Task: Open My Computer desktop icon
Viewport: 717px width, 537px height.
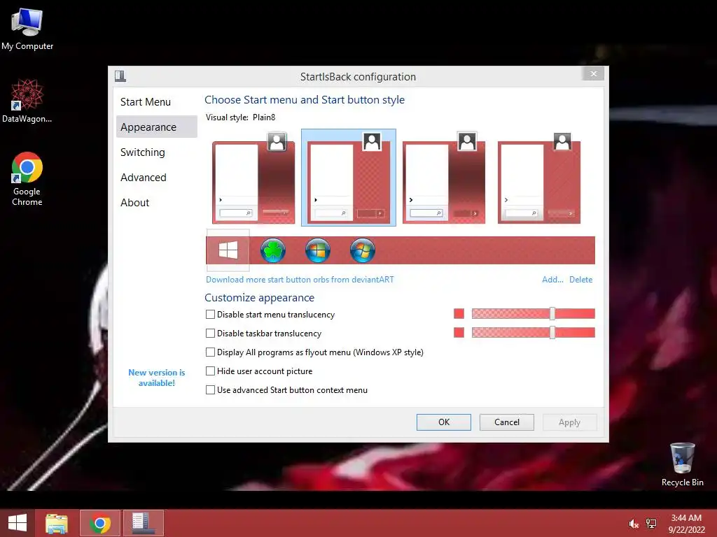Action: click(x=27, y=29)
